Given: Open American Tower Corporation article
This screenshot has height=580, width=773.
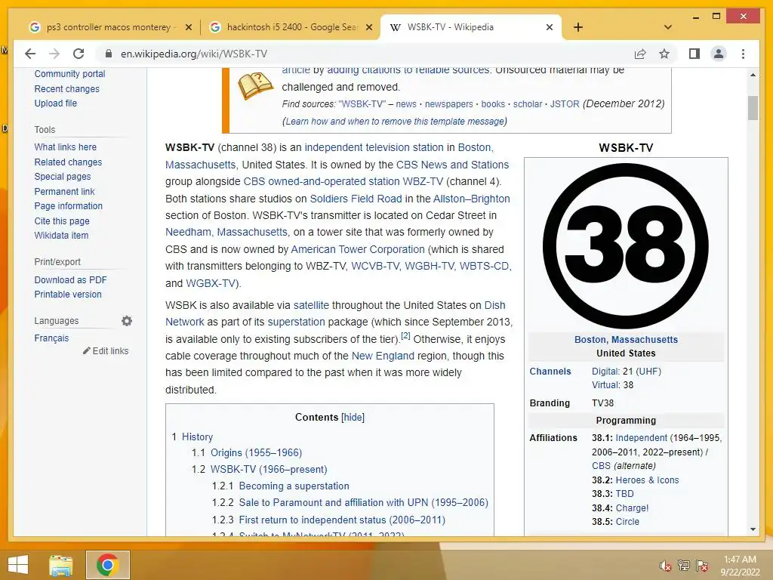Looking at the screenshot, I should [357, 249].
